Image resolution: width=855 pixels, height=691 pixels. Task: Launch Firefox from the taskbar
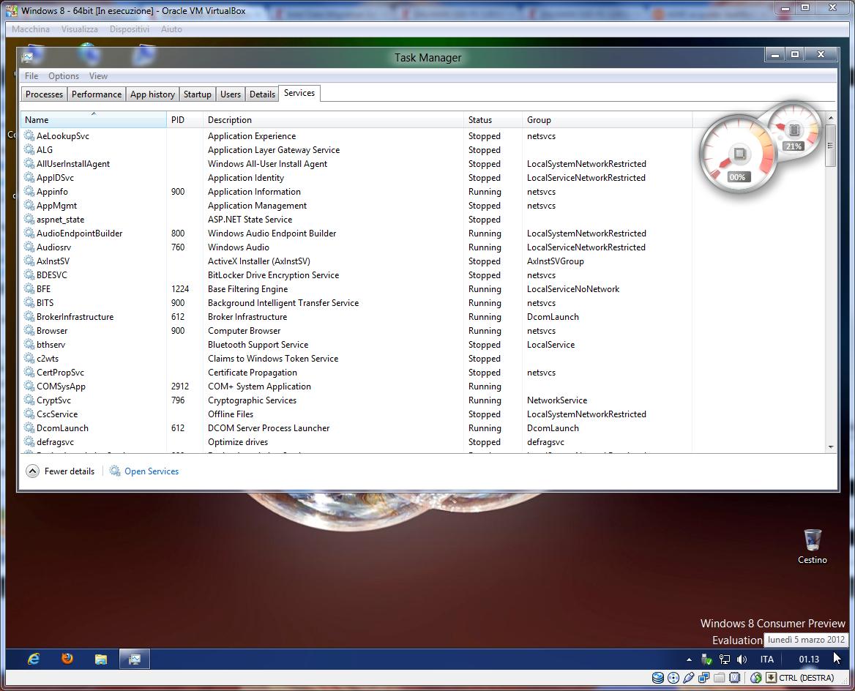(x=67, y=659)
